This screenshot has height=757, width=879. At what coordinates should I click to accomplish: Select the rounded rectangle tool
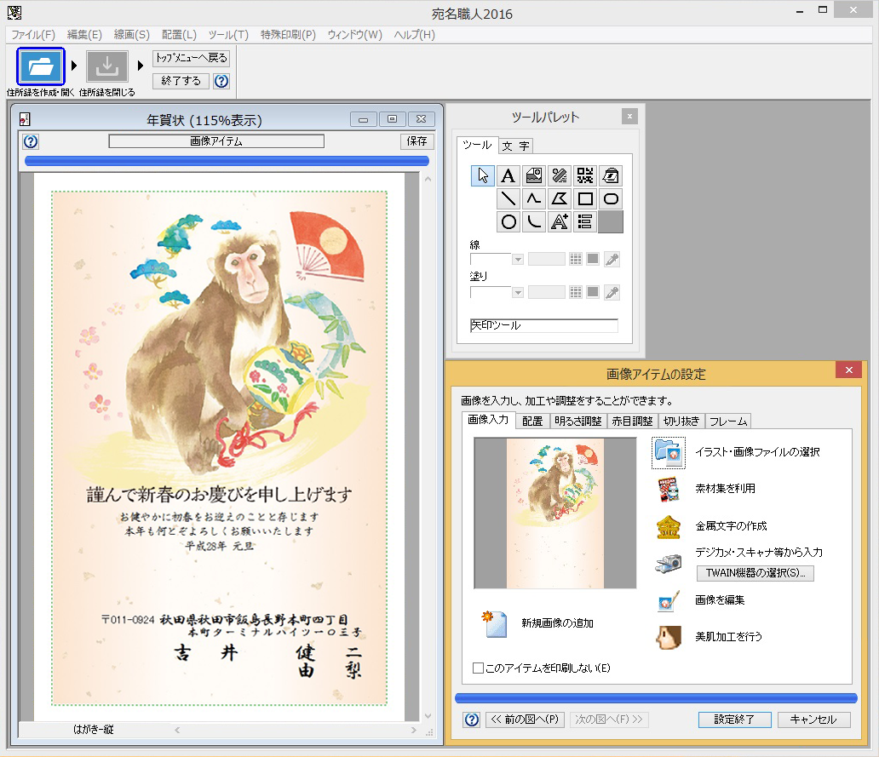[x=611, y=199]
